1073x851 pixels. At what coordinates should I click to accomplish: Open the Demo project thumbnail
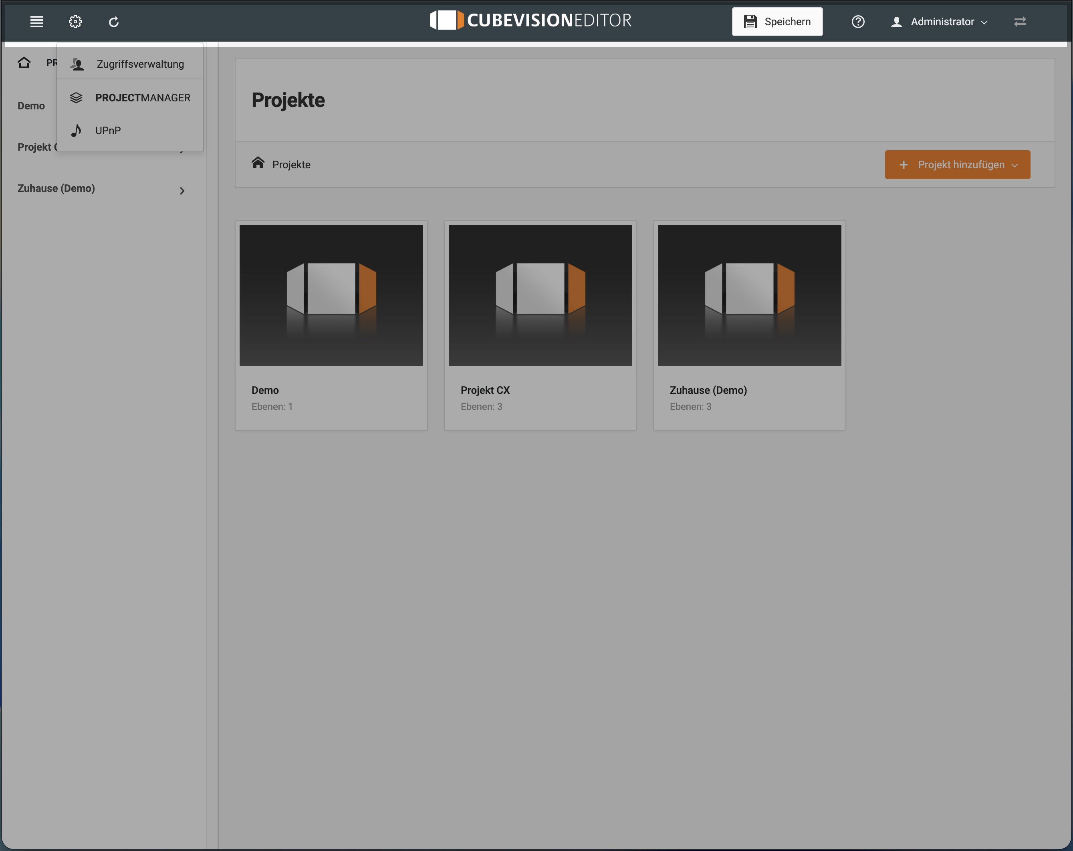click(331, 295)
